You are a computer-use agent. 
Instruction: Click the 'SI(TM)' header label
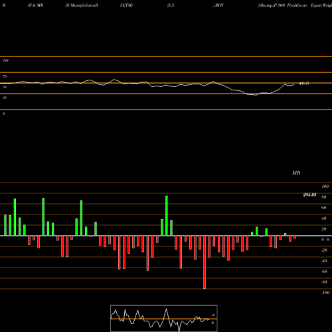pyautogui.click(x=126, y=5)
